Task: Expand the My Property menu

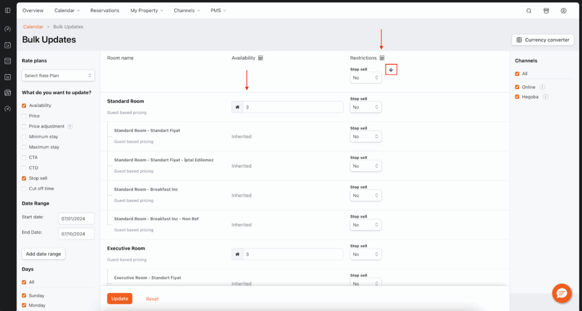Action: point(146,11)
